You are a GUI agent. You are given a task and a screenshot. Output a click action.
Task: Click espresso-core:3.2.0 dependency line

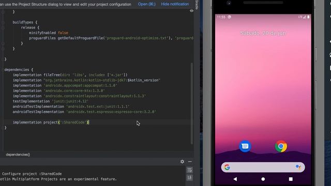pos(84,112)
